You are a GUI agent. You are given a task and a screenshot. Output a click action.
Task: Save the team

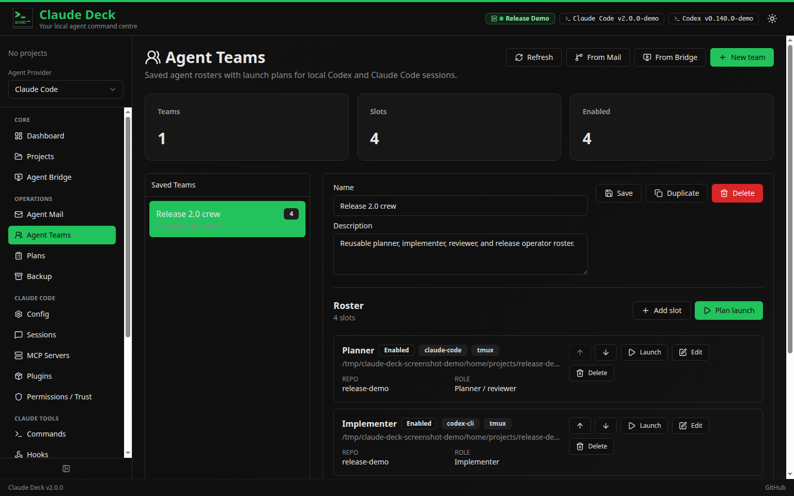pos(619,193)
